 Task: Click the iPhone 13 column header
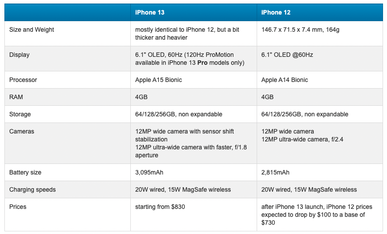click(x=150, y=12)
